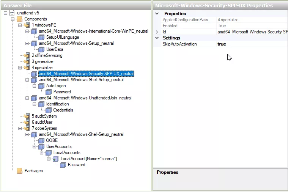The height and width of the screenshot is (192, 288).
Task: Click the Microsoft-Windows-Setup_neutral cube icon
Action: click(34, 43)
